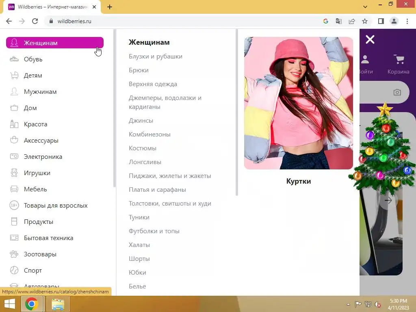Click the Google icon in the address bar
The image size is (416, 312).
pyautogui.click(x=325, y=21)
